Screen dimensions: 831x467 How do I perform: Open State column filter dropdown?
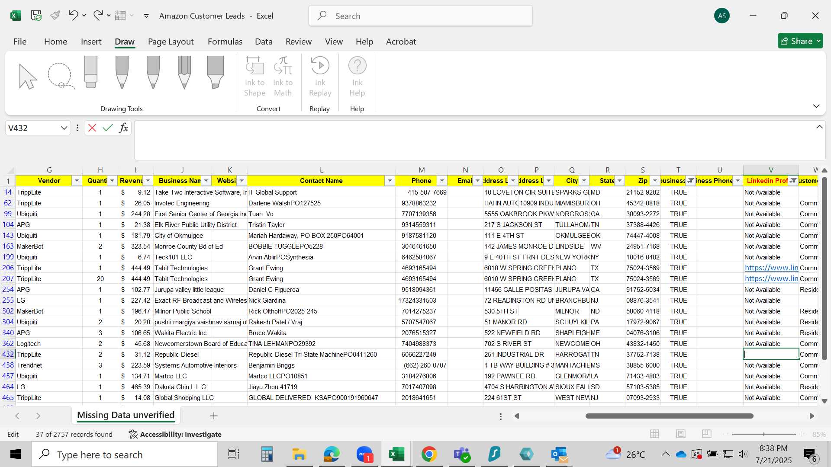(619, 181)
